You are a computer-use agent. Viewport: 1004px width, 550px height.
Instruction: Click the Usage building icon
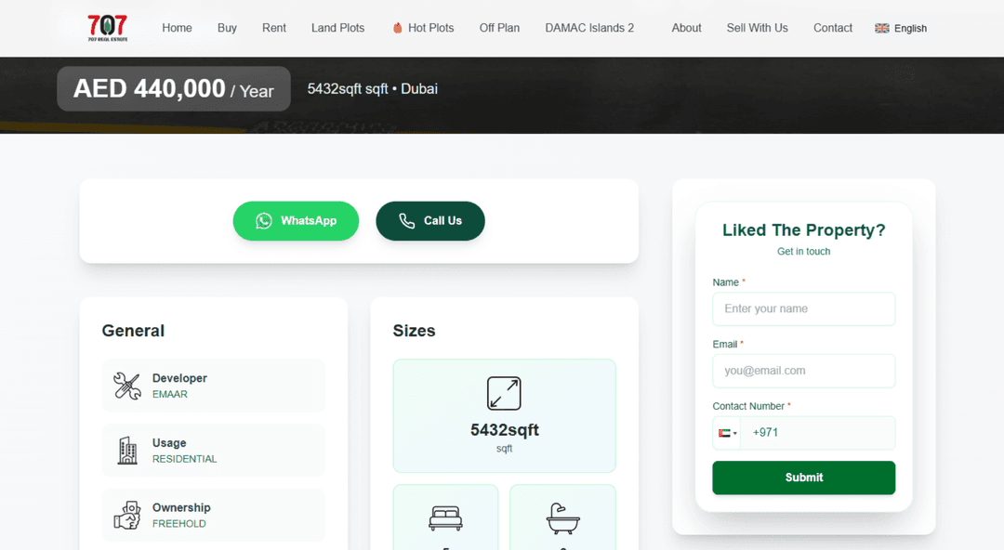[127, 451]
